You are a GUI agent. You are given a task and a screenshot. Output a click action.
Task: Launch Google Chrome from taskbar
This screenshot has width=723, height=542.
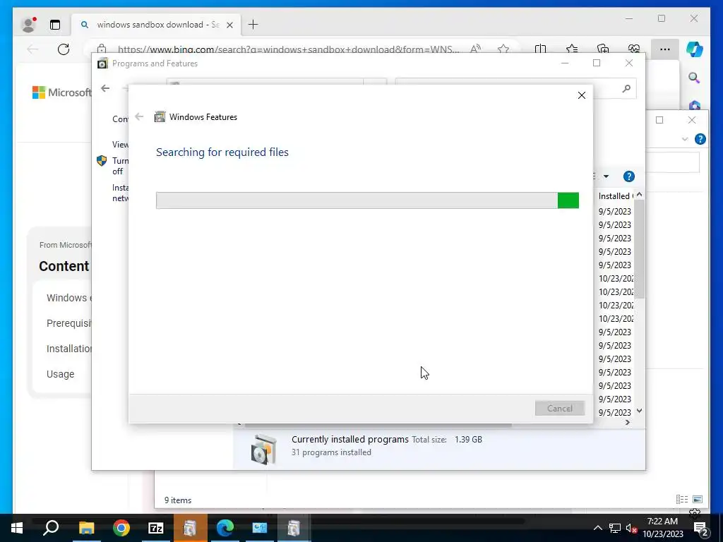tap(121, 528)
